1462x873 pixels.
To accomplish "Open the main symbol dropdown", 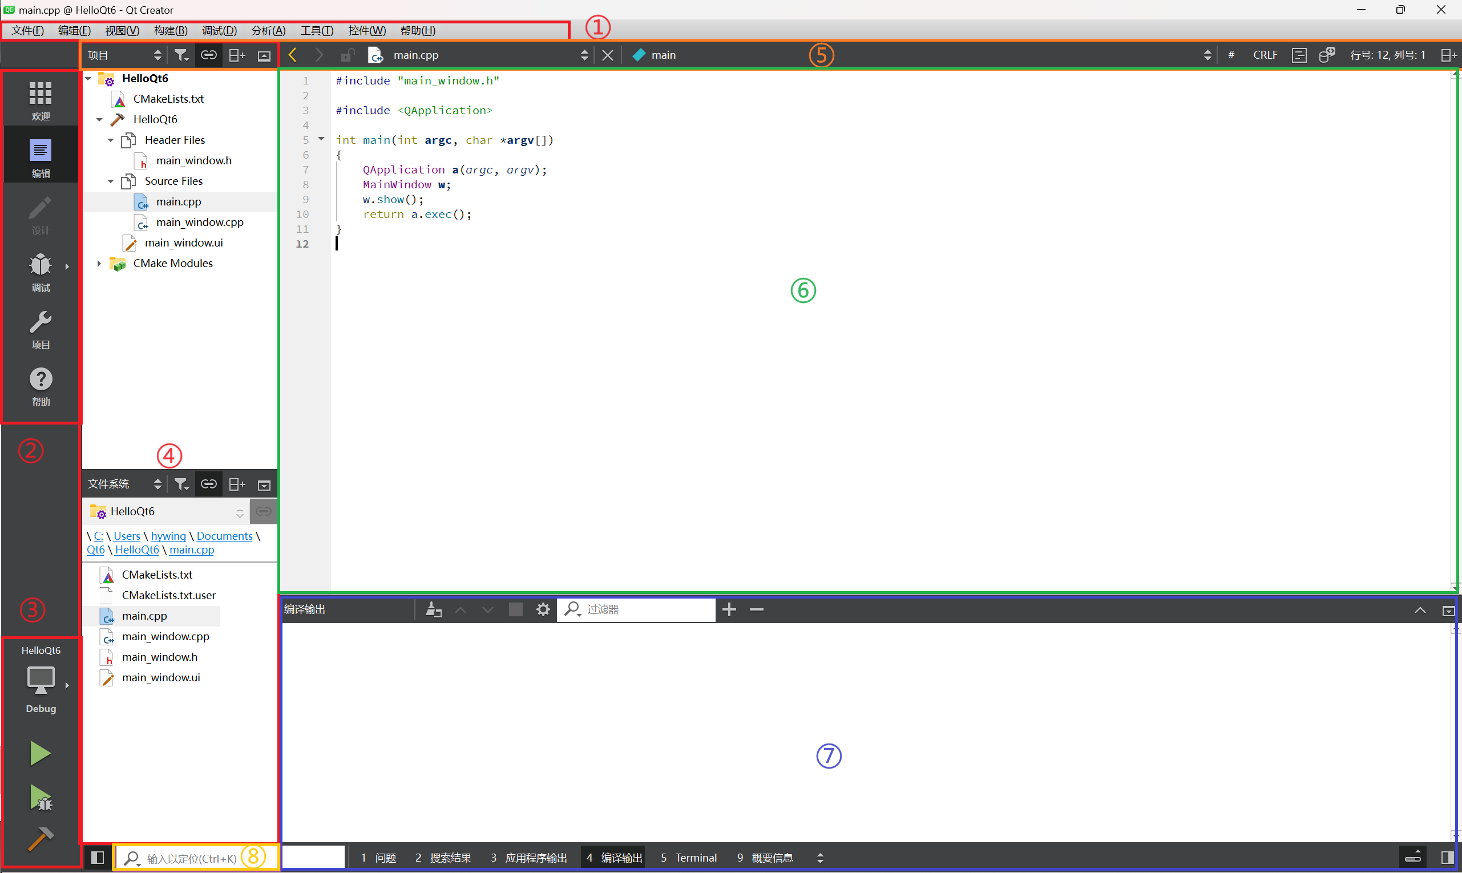I will (x=920, y=55).
